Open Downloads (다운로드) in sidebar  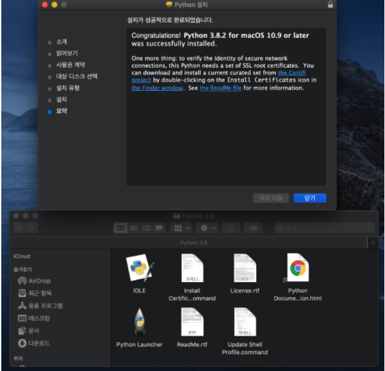tap(34, 343)
